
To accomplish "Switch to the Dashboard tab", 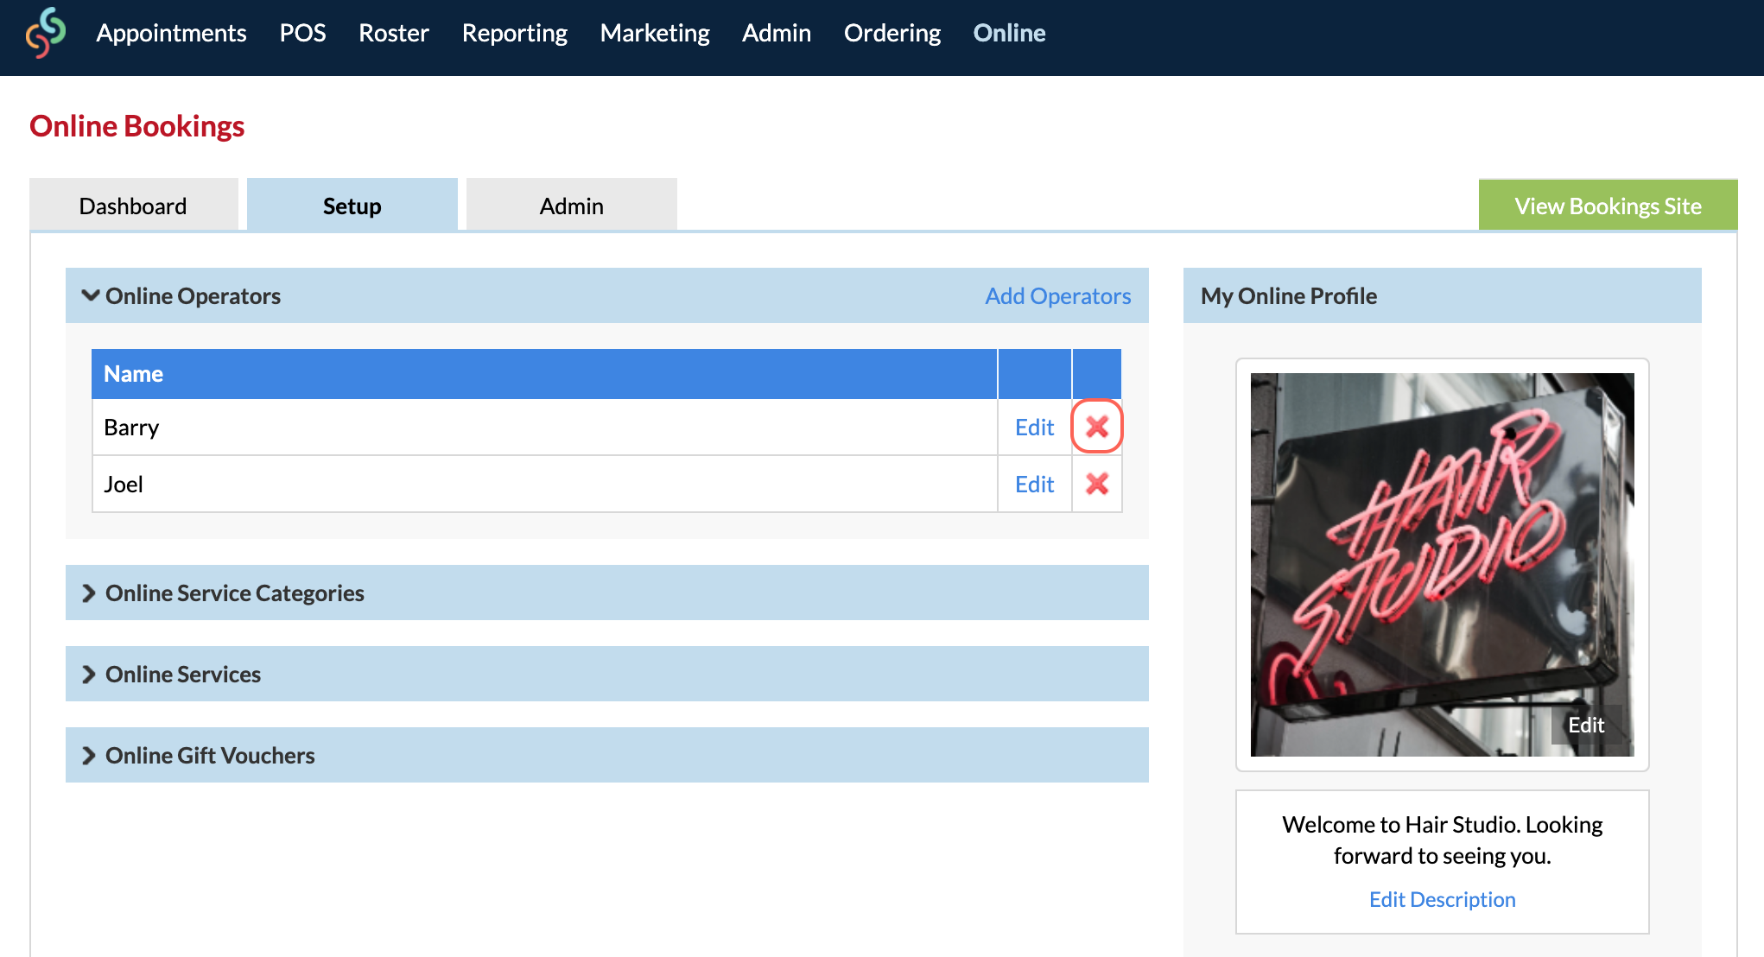I will point(133,206).
